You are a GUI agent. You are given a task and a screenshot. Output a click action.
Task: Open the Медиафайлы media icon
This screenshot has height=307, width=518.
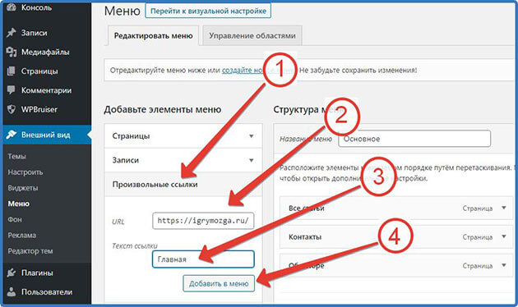pyautogui.click(x=12, y=52)
